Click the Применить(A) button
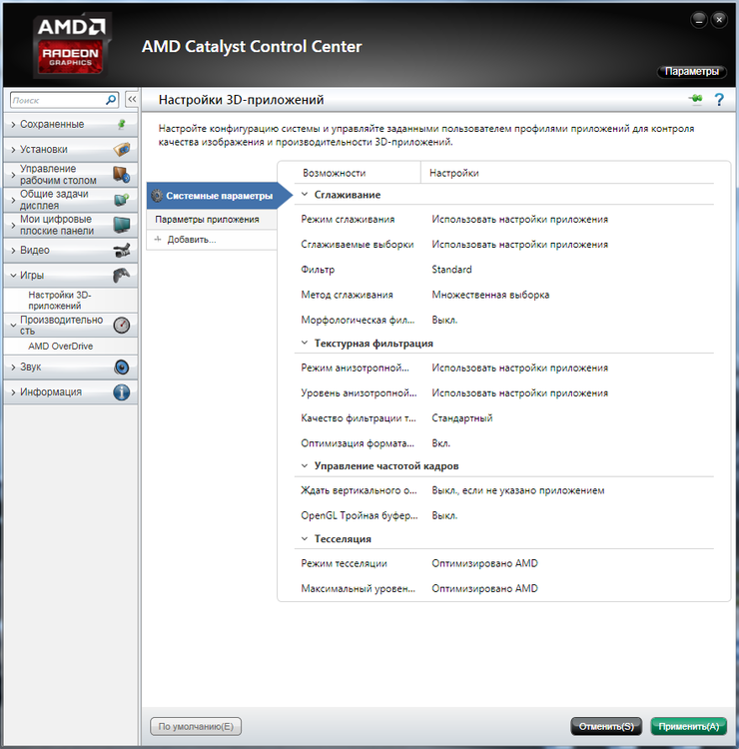 click(x=688, y=726)
